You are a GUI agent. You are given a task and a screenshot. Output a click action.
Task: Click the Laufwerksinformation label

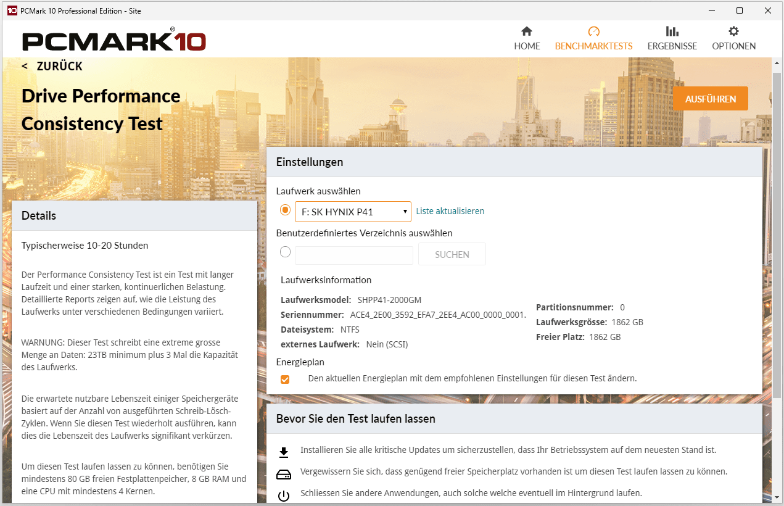[326, 280]
